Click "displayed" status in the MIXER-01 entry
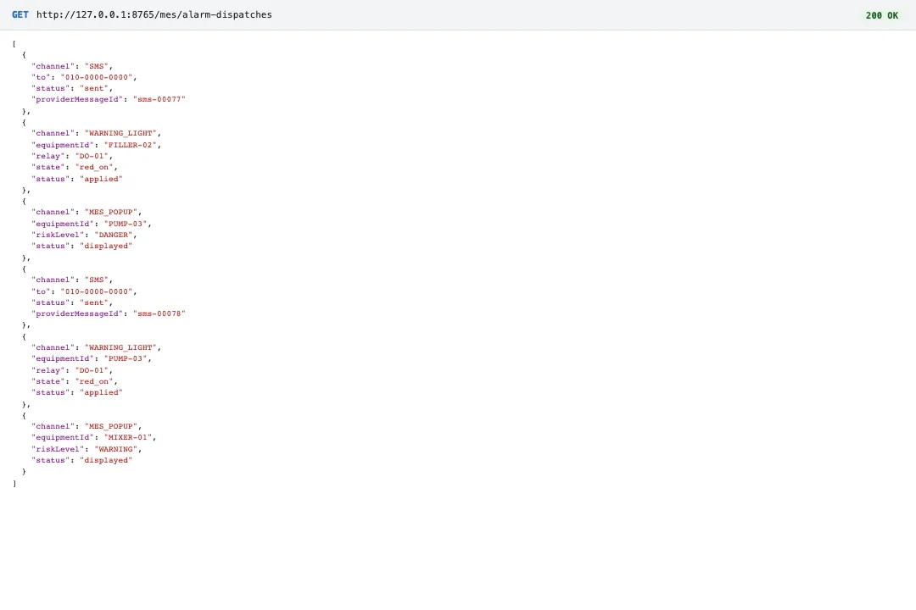 [106, 460]
